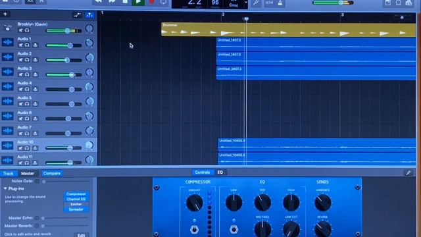Mute the Brooklyn (Gavin) track
The width and height of the screenshot is (421, 237).
(20, 30)
